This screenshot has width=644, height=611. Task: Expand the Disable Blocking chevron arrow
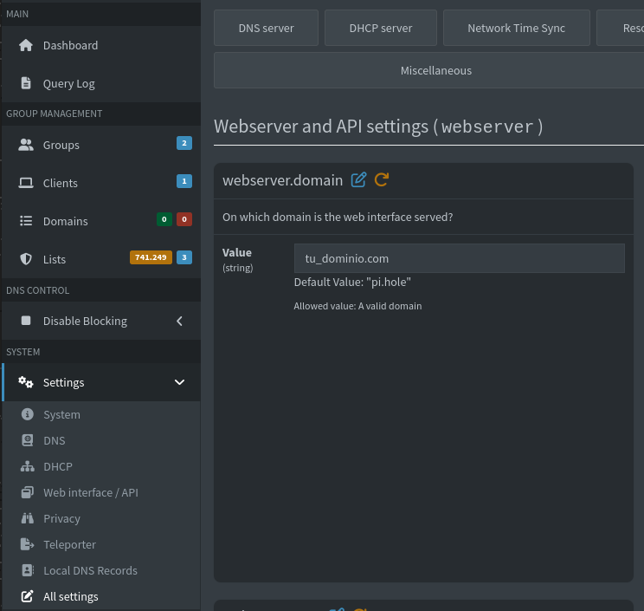click(179, 321)
